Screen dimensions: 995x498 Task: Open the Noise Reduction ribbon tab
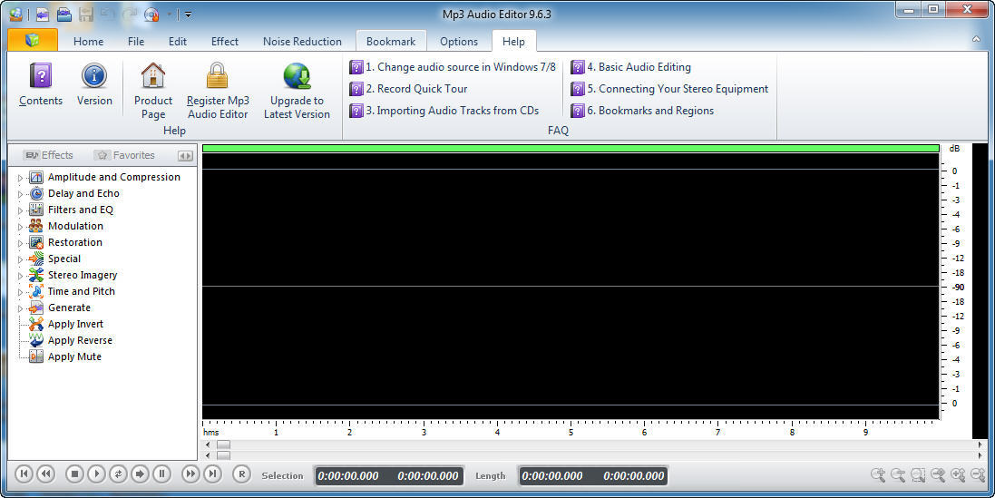click(x=302, y=41)
